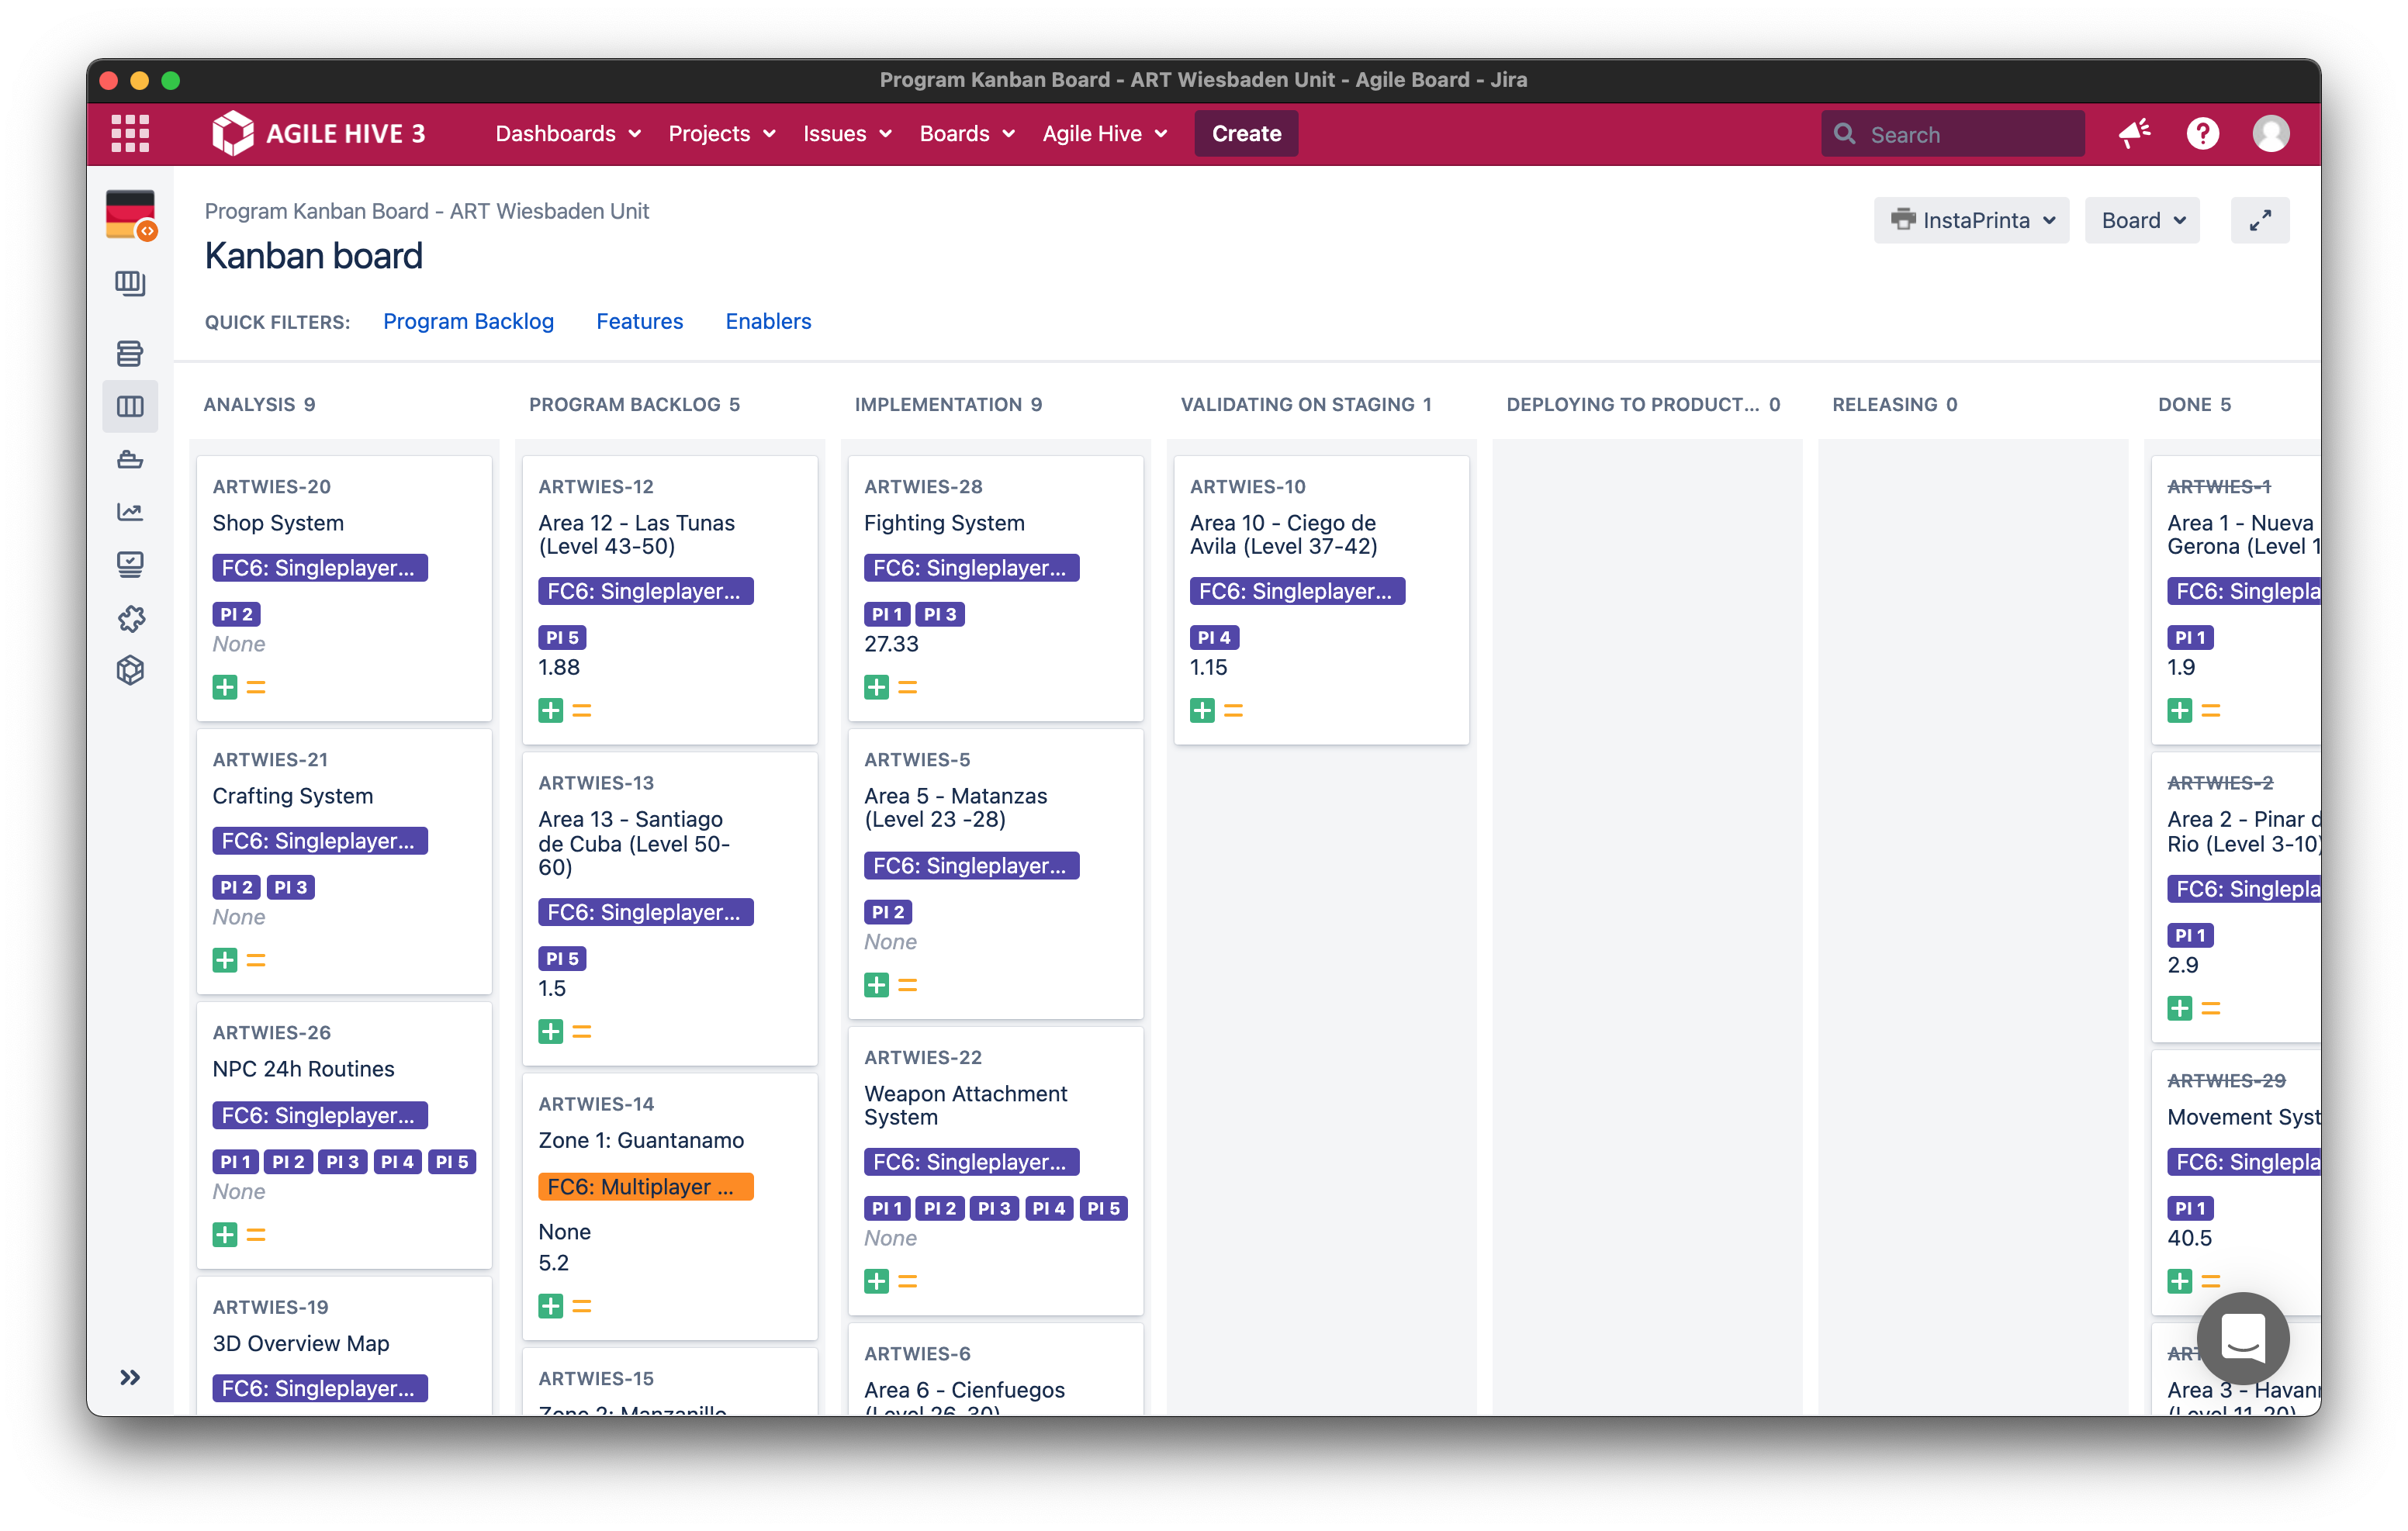The image size is (2408, 1531).
Task: Open the Backlog icon in sidebar
Action: coord(130,353)
